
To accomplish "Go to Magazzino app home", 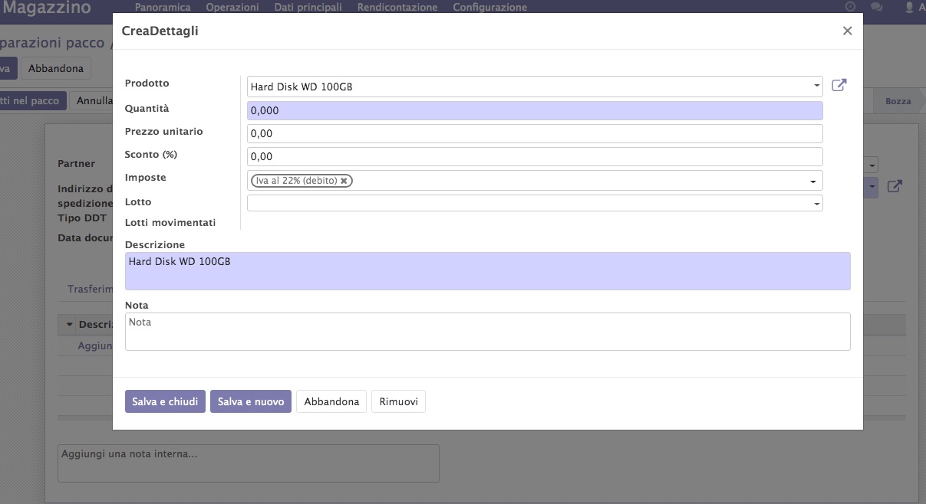I will pos(46,8).
